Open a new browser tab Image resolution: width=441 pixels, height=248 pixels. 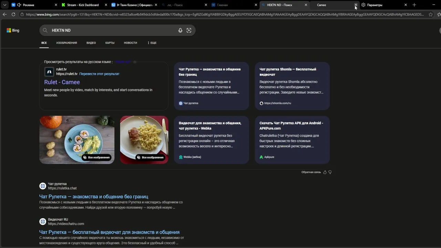[x=414, y=5]
